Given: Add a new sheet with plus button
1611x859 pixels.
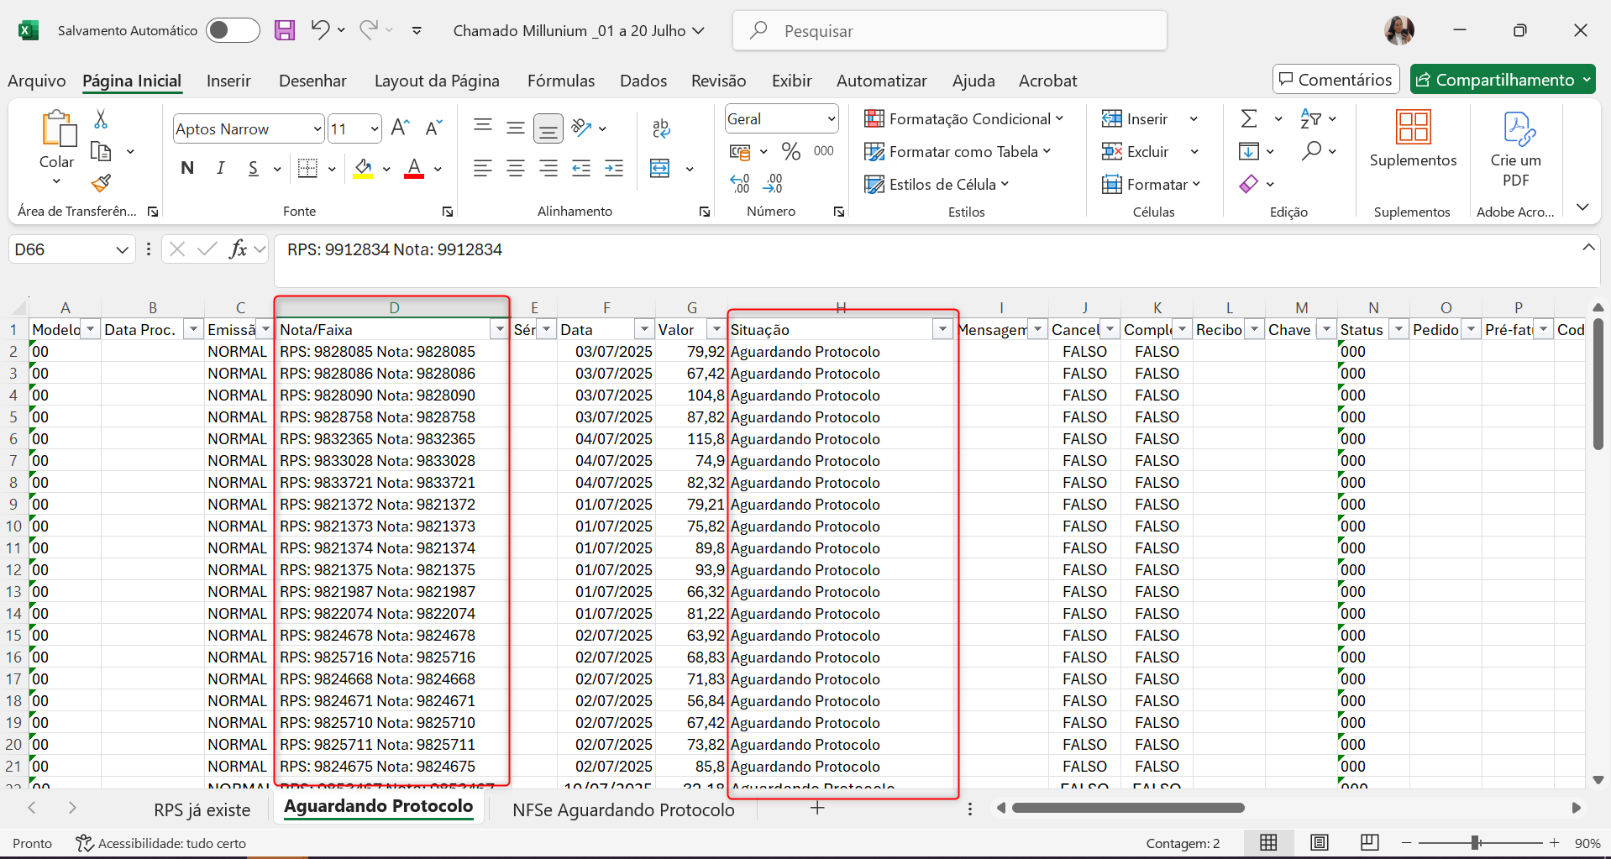Looking at the screenshot, I should point(817,808).
